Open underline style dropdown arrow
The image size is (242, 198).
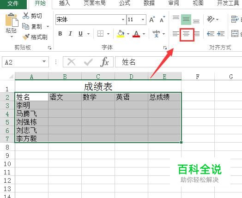tap(88, 34)
